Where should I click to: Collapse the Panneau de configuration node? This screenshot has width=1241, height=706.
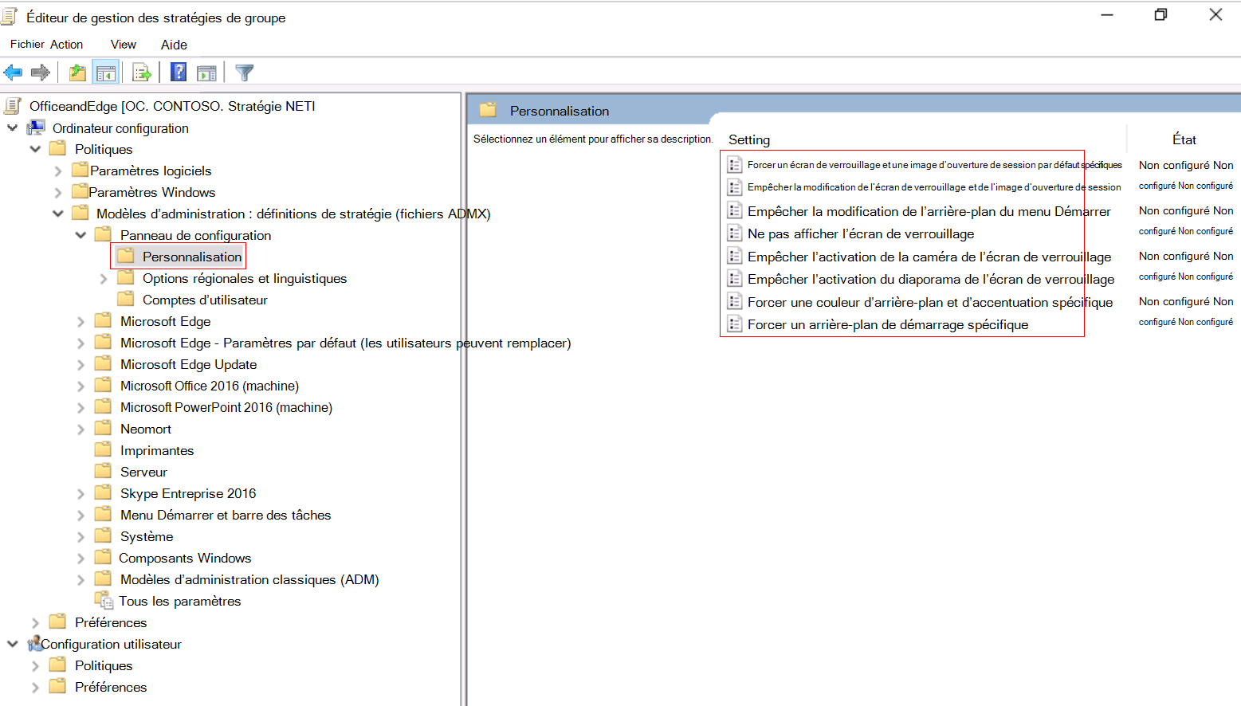click(x=81, y=235)
